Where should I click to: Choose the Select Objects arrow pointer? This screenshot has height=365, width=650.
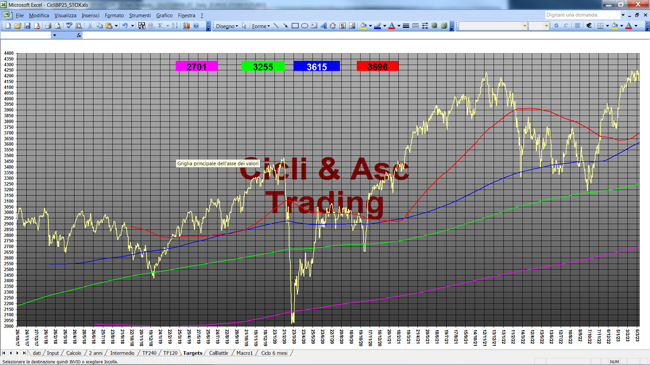(244, 26)
